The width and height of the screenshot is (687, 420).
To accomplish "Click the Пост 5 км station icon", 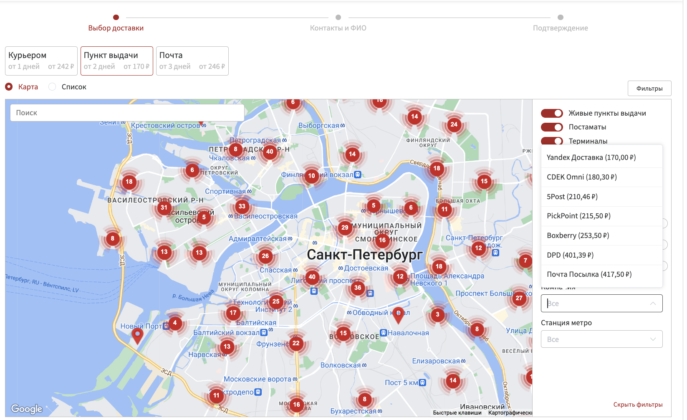I will click(x=422, y=382).
